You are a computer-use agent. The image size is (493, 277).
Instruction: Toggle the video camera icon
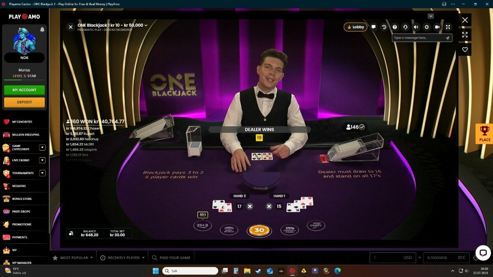click(437, 27)
